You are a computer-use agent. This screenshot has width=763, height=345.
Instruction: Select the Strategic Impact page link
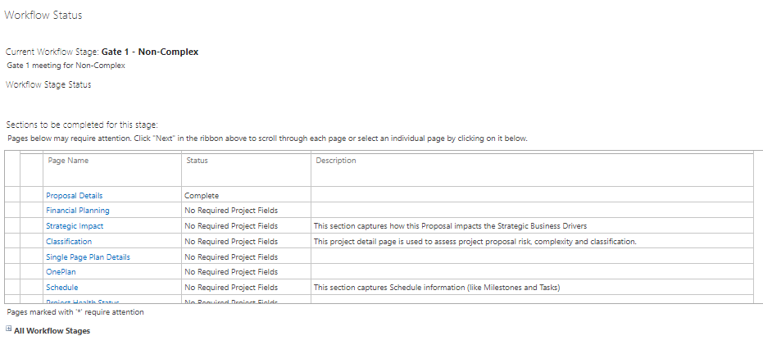(x=75, y=226)
